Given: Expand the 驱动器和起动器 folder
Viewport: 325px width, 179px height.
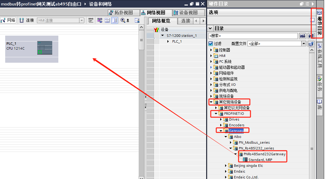Looking at the screenshot, I should pyautogui.click(x=211, y=67).
